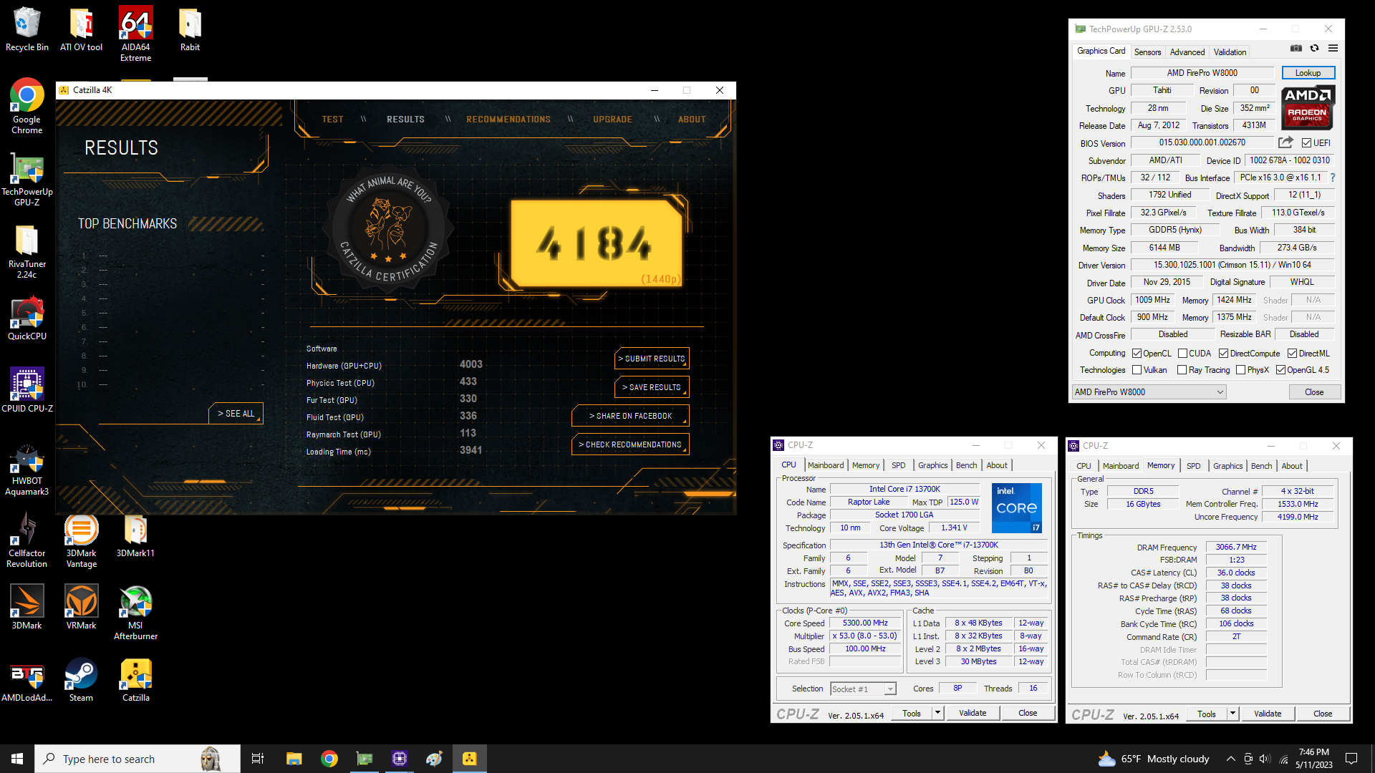Click GPU-Z screenshot camera icon

[x=1296, y=49]
